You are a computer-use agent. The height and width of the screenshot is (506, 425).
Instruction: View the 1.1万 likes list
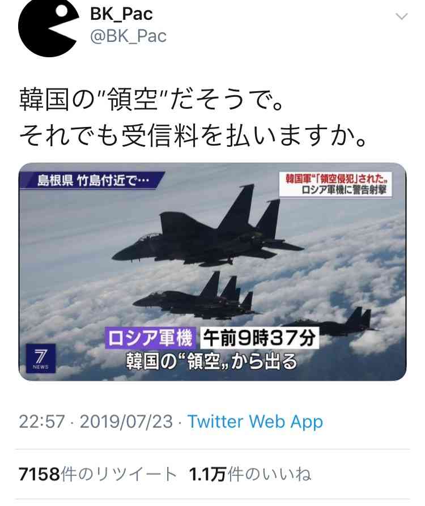coord(250,474)
